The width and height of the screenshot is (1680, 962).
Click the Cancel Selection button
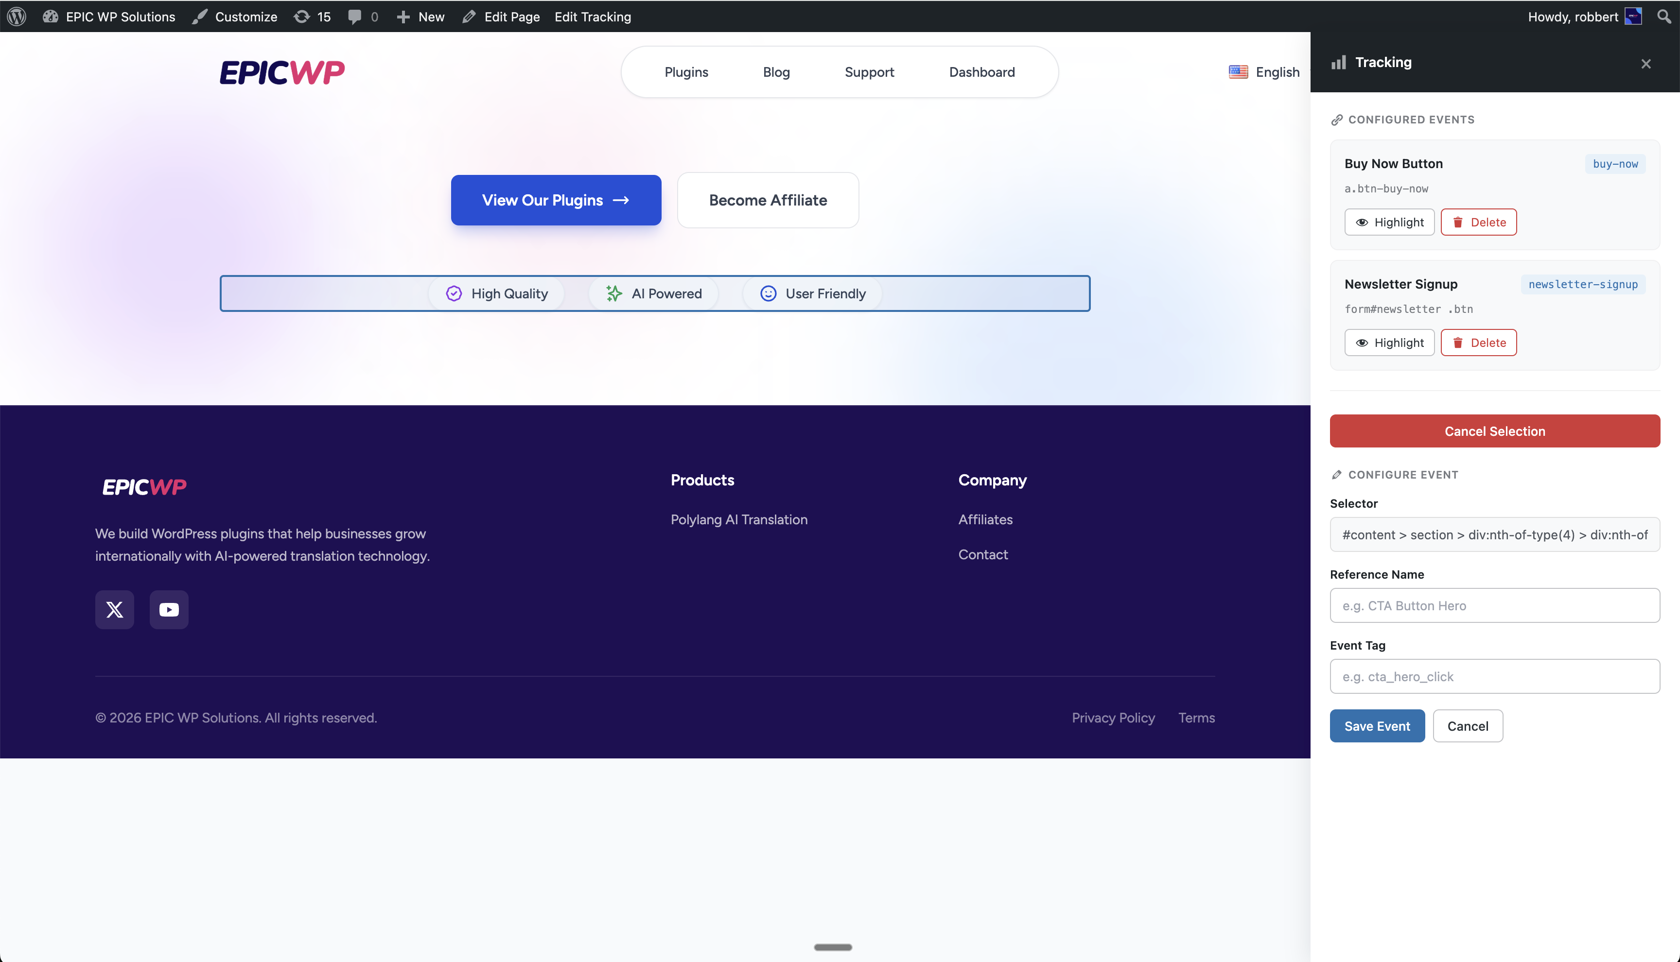point(1495,431)
